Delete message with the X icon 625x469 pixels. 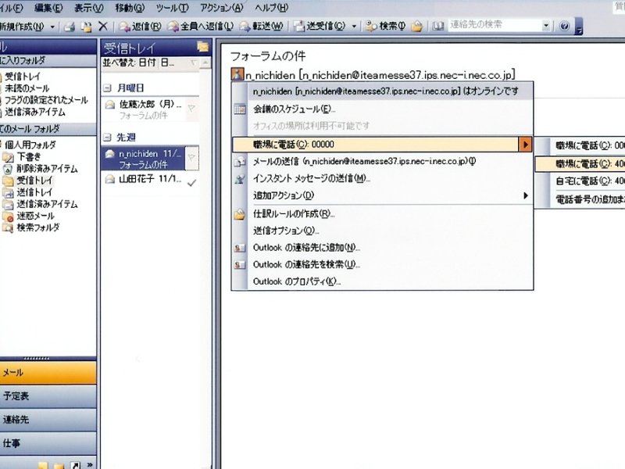click(x=103, y=27)
